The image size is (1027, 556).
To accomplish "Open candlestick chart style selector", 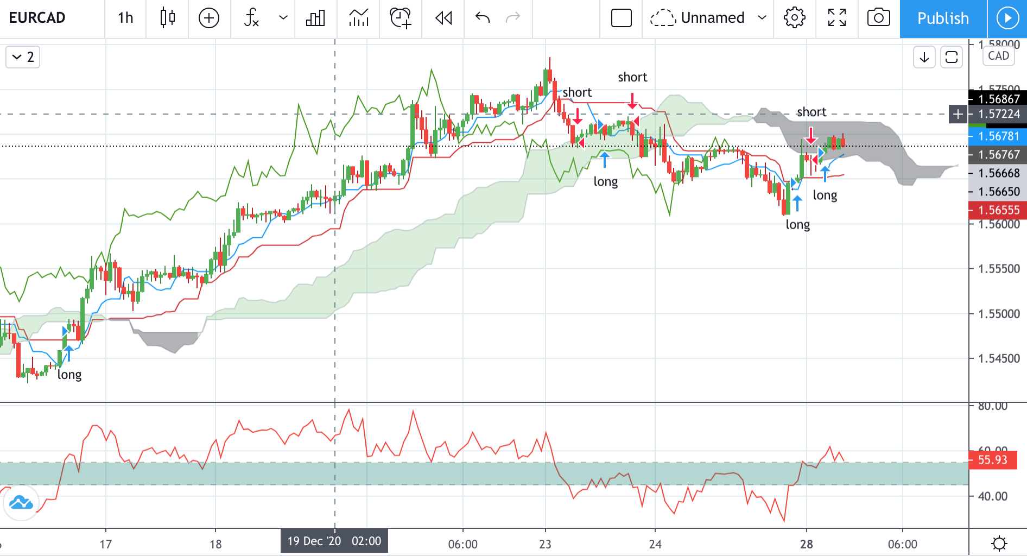I will [168, 18].
